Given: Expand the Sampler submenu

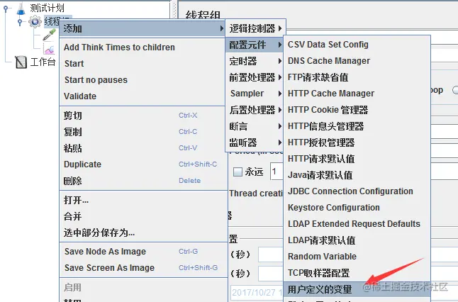Looking at the screenshot, I should coord(255,94).
